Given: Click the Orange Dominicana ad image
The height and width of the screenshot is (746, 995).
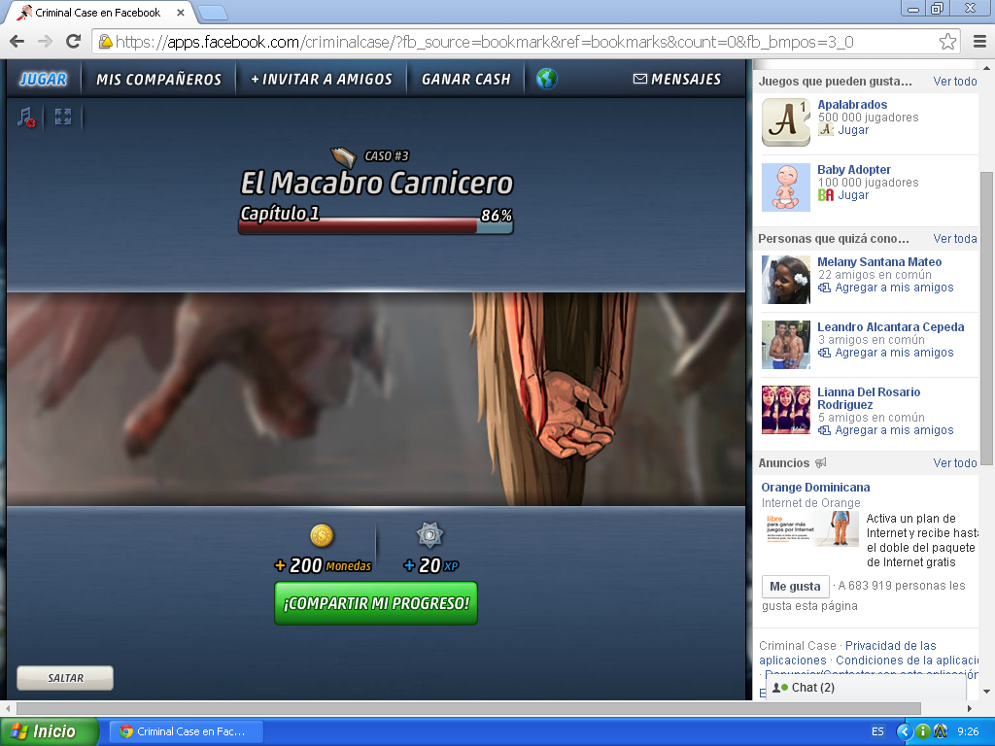Looking at the screenshot, I should tap(809, 529).
